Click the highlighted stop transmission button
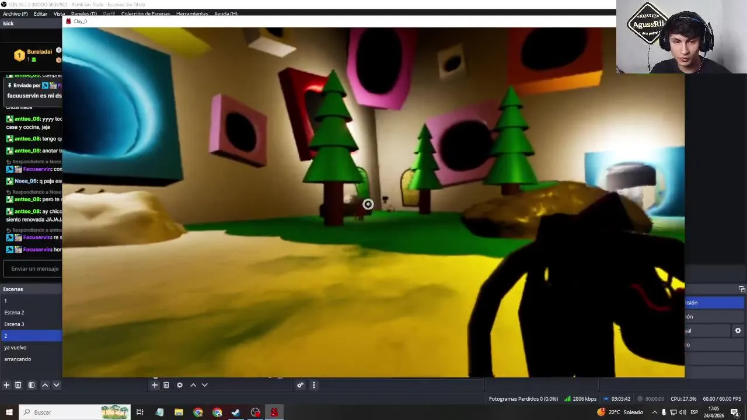The height and width of the screenshot is (420, 747). (714, 303)
